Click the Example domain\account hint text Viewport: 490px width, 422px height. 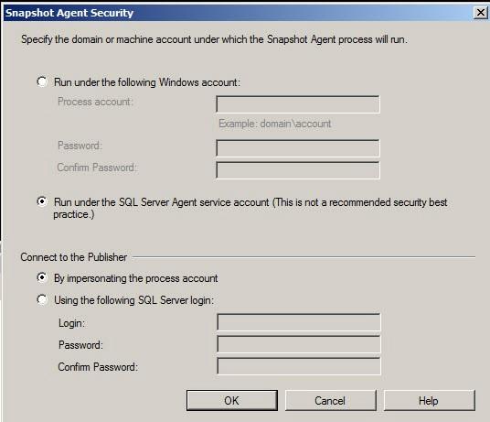(x=274, y=124)
